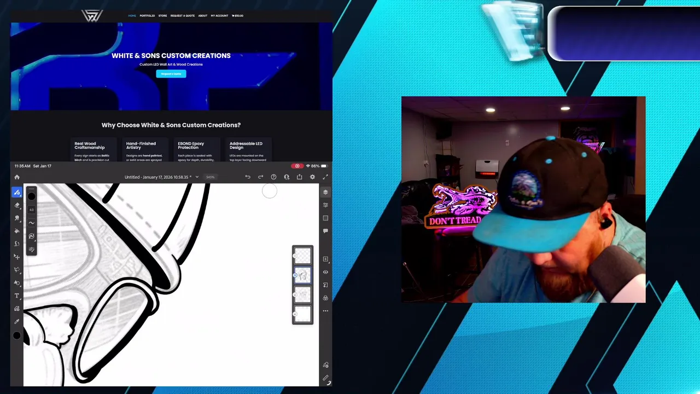Open the brush flow setting

coord(31,236)
